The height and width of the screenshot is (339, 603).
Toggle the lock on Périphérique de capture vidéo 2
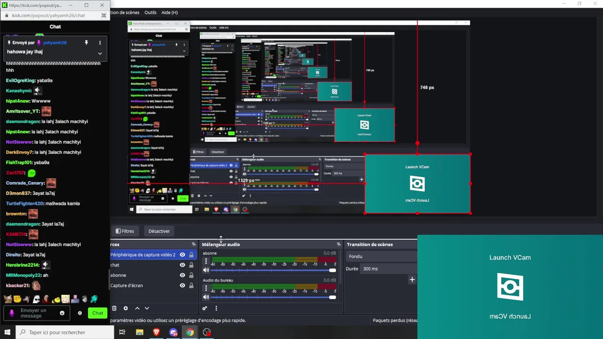[191, 255]
